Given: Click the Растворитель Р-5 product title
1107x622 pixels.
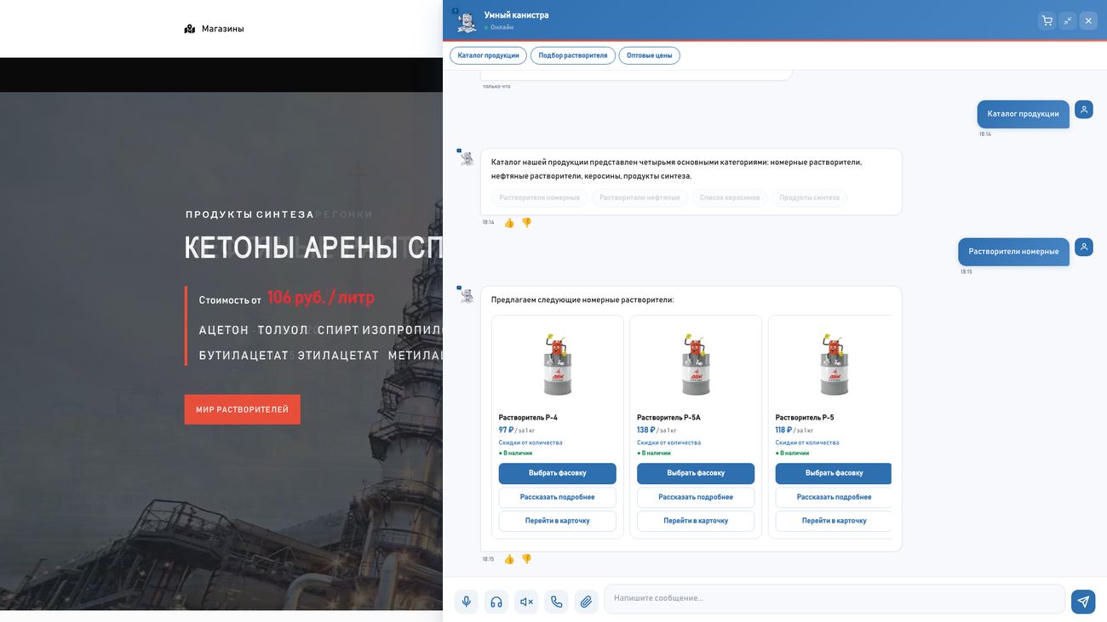Looking at the screenshot, I should (x=805, y=418).
